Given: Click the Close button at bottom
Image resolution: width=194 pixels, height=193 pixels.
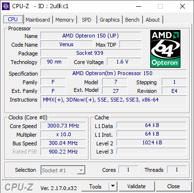Looking at the screenshot, I should pyautogui.click(x=173, y=186).
